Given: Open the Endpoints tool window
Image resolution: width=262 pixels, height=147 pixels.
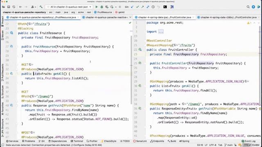Looking at the screenshot, I should (157, 141).
